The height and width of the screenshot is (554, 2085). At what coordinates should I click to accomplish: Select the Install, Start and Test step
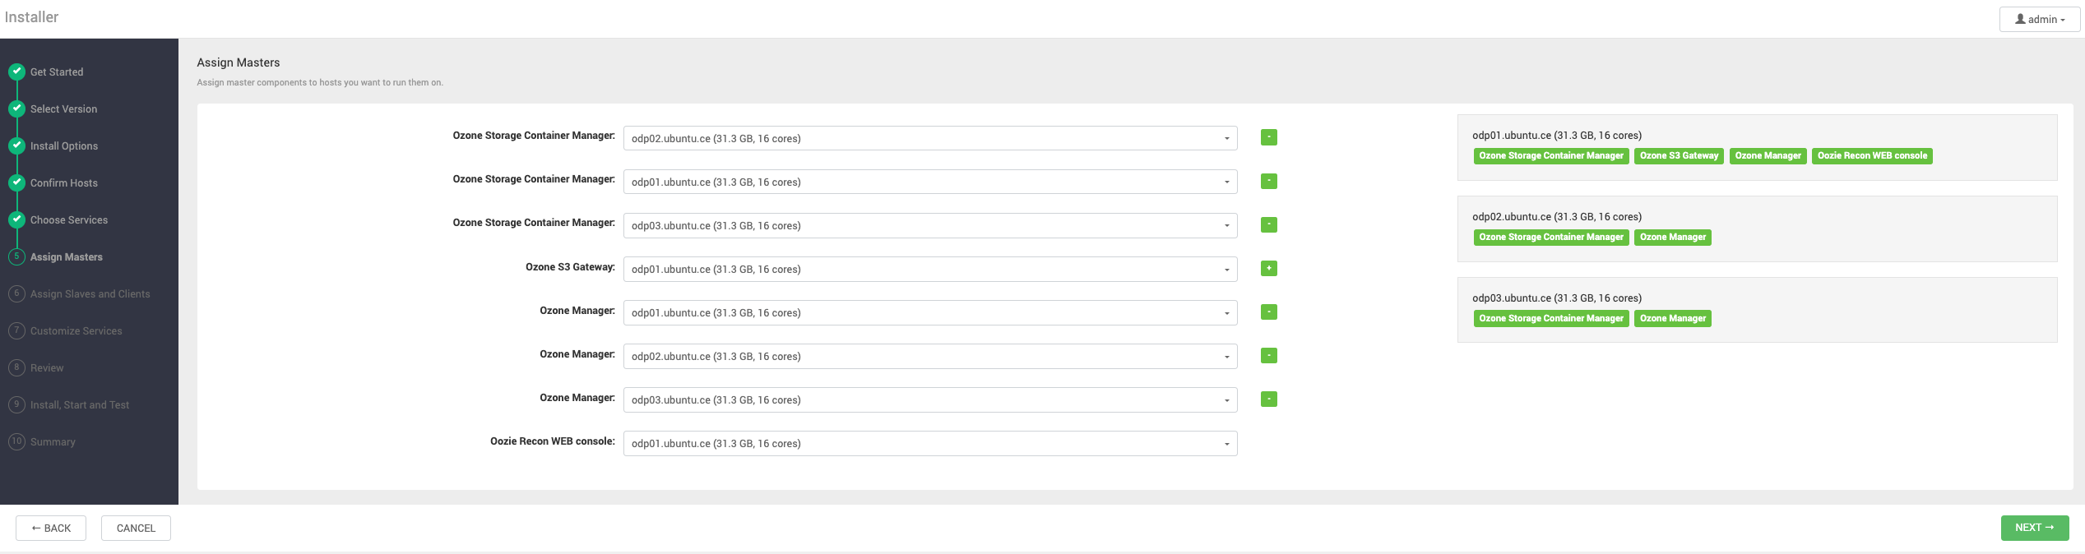click(80, 405)
